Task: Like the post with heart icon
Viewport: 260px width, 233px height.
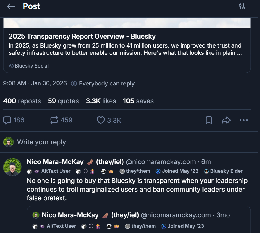Action: coord(101,120)
